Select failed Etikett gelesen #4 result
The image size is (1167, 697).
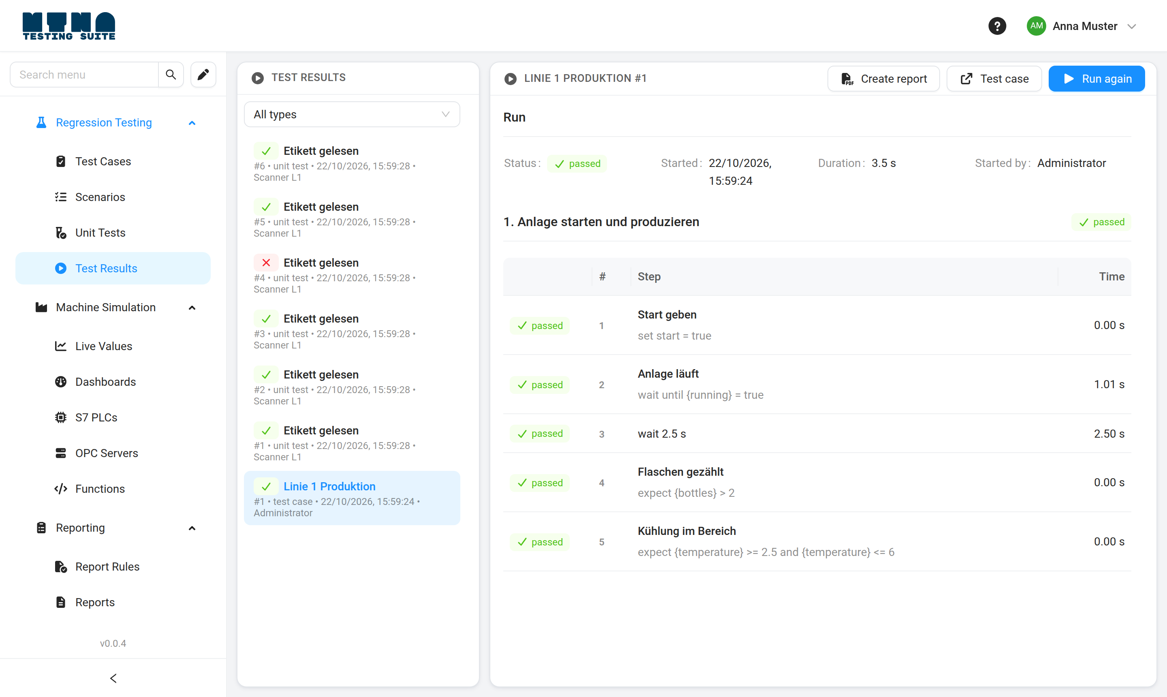(352, 275)
